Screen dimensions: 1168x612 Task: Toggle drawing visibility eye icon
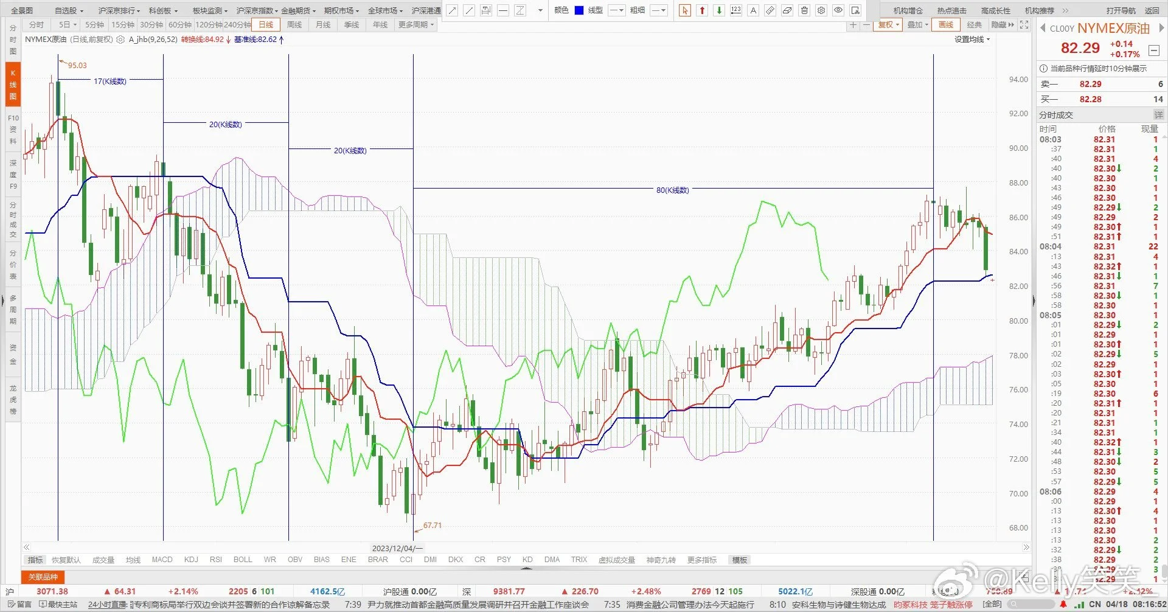838,10
